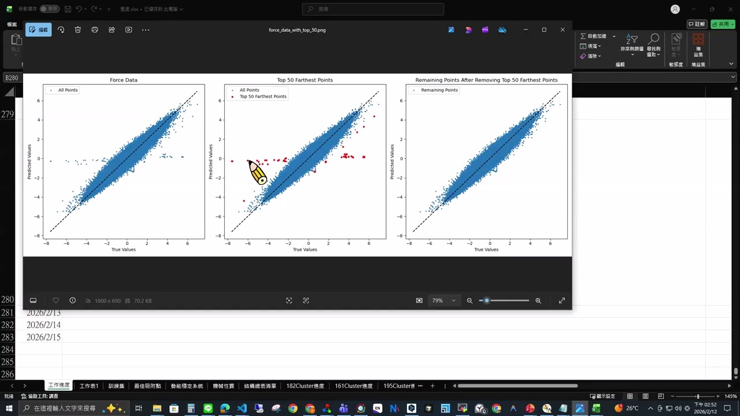Open Clipchamp icon in photo viewer title bar
The width and height of the screenshot is (740, 416).
point(485,29)
